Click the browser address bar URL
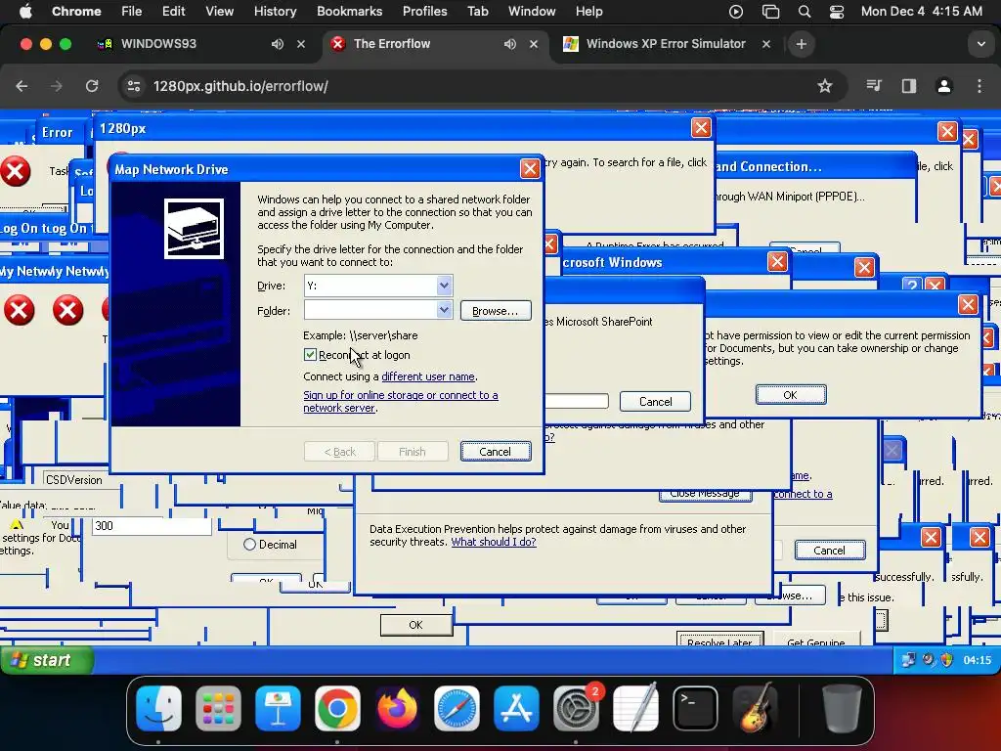1001x751 pixels. point(240,86)
